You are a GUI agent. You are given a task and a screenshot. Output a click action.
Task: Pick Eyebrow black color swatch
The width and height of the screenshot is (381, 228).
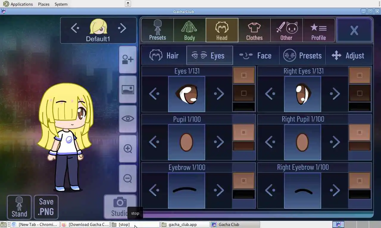244,194
